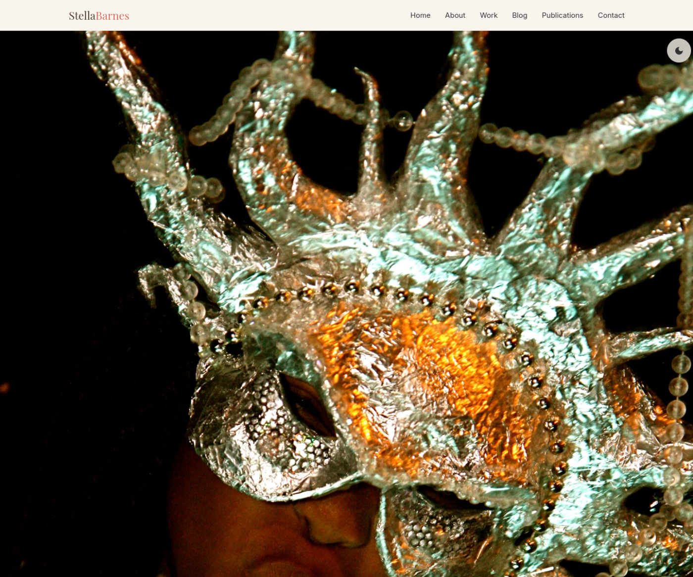Click the StellaBarnes site logo
Viewport: 693px width, 577px height.
[99, 16]
